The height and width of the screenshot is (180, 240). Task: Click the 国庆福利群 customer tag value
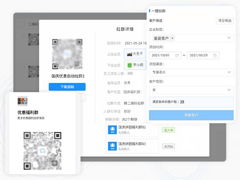pos(132,92)
